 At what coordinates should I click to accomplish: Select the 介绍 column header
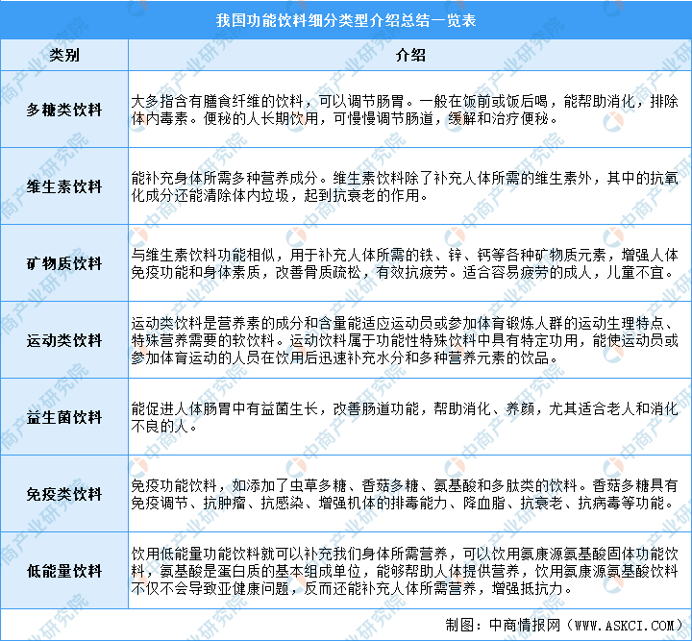click(x=410, y=55)
